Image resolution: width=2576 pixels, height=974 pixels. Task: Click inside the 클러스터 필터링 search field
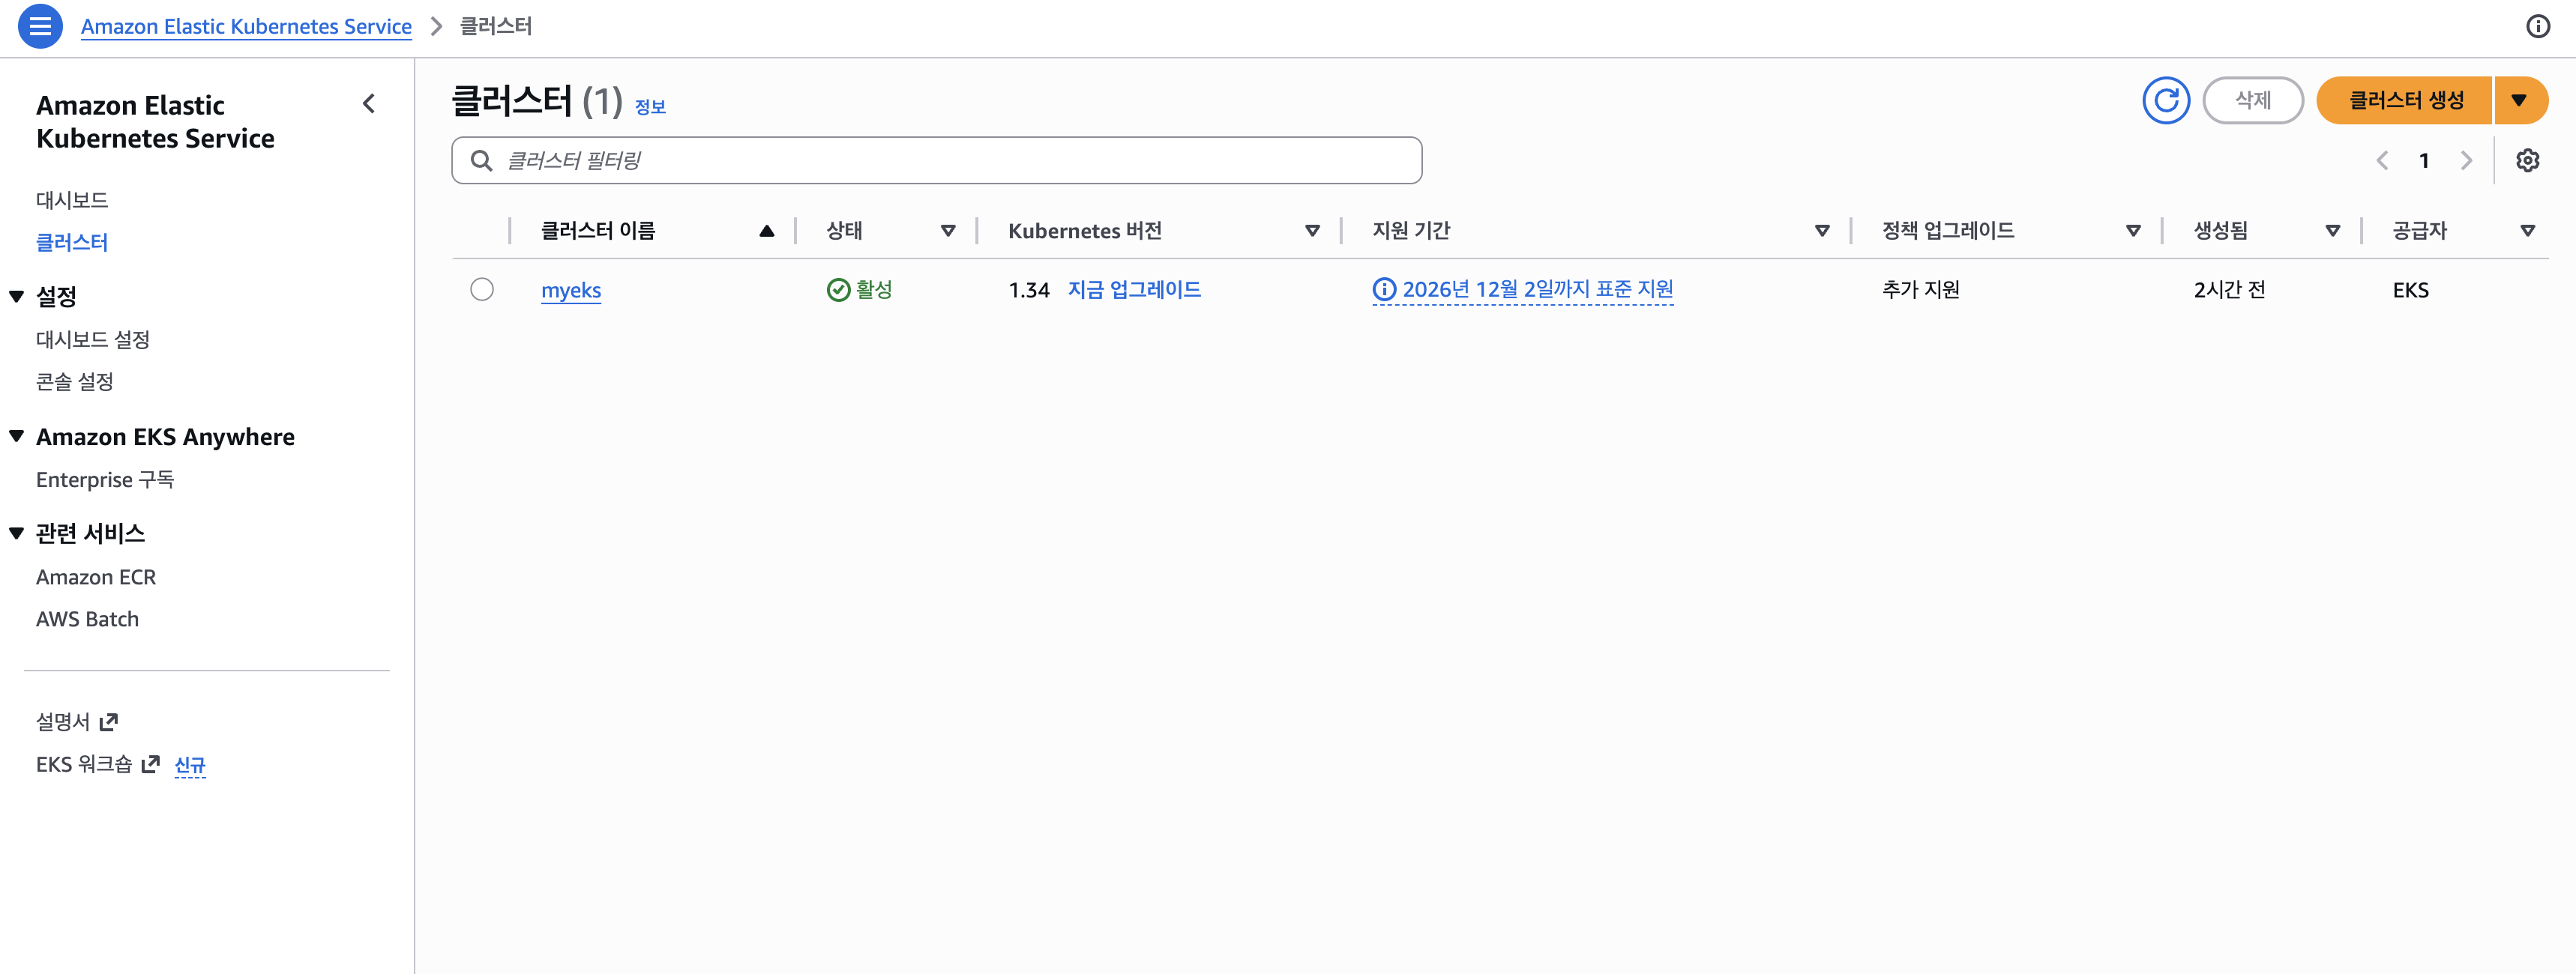pyautogui.click(x=935, y=159)
